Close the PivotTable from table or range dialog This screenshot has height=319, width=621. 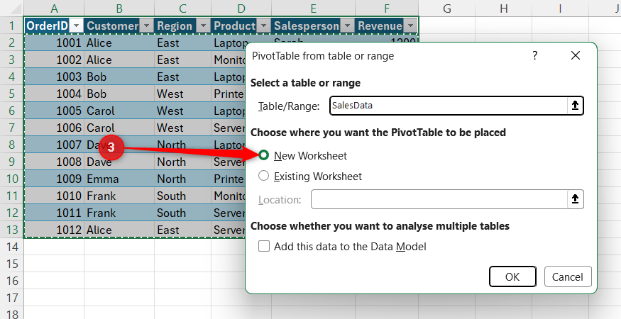pyautogui.click(x=576, y=55)
